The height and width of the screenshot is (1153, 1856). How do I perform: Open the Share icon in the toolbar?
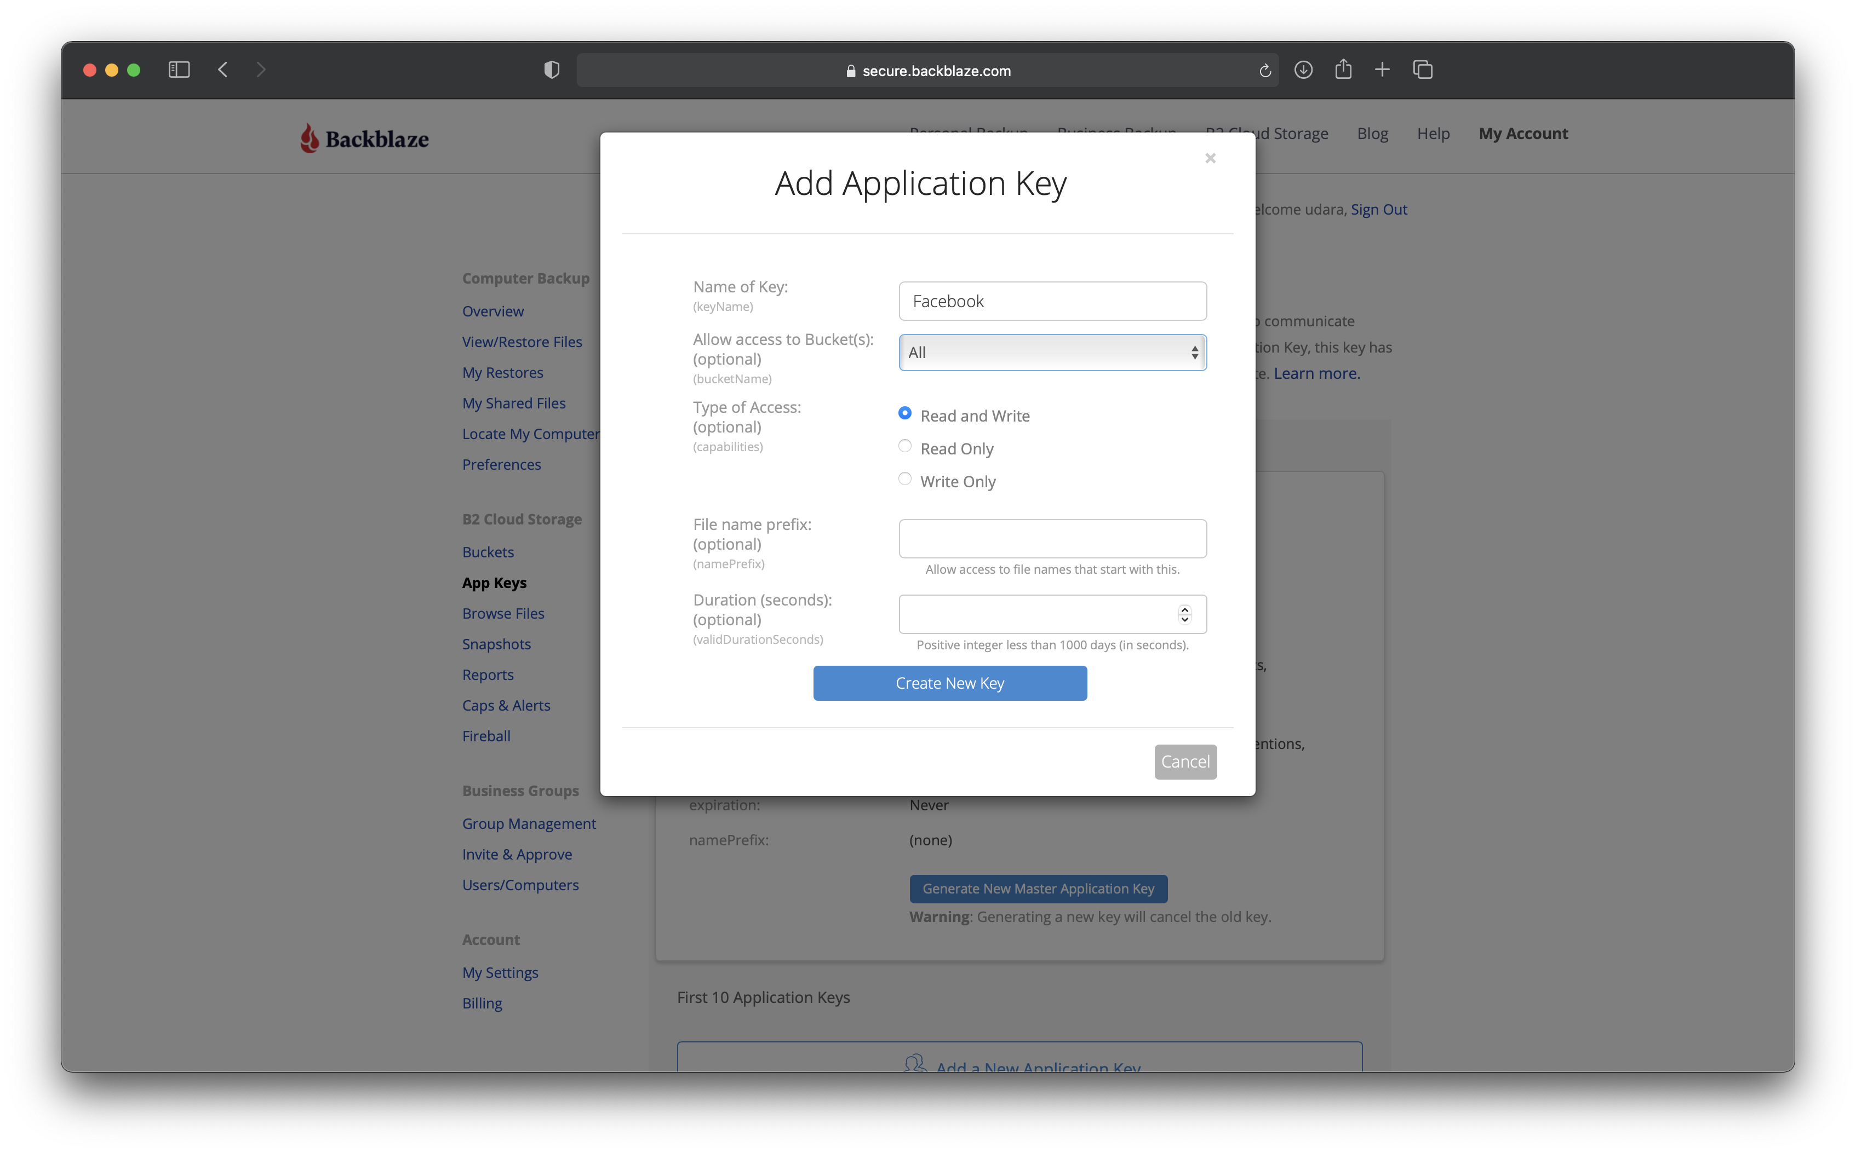click(x=1343, y=70)
